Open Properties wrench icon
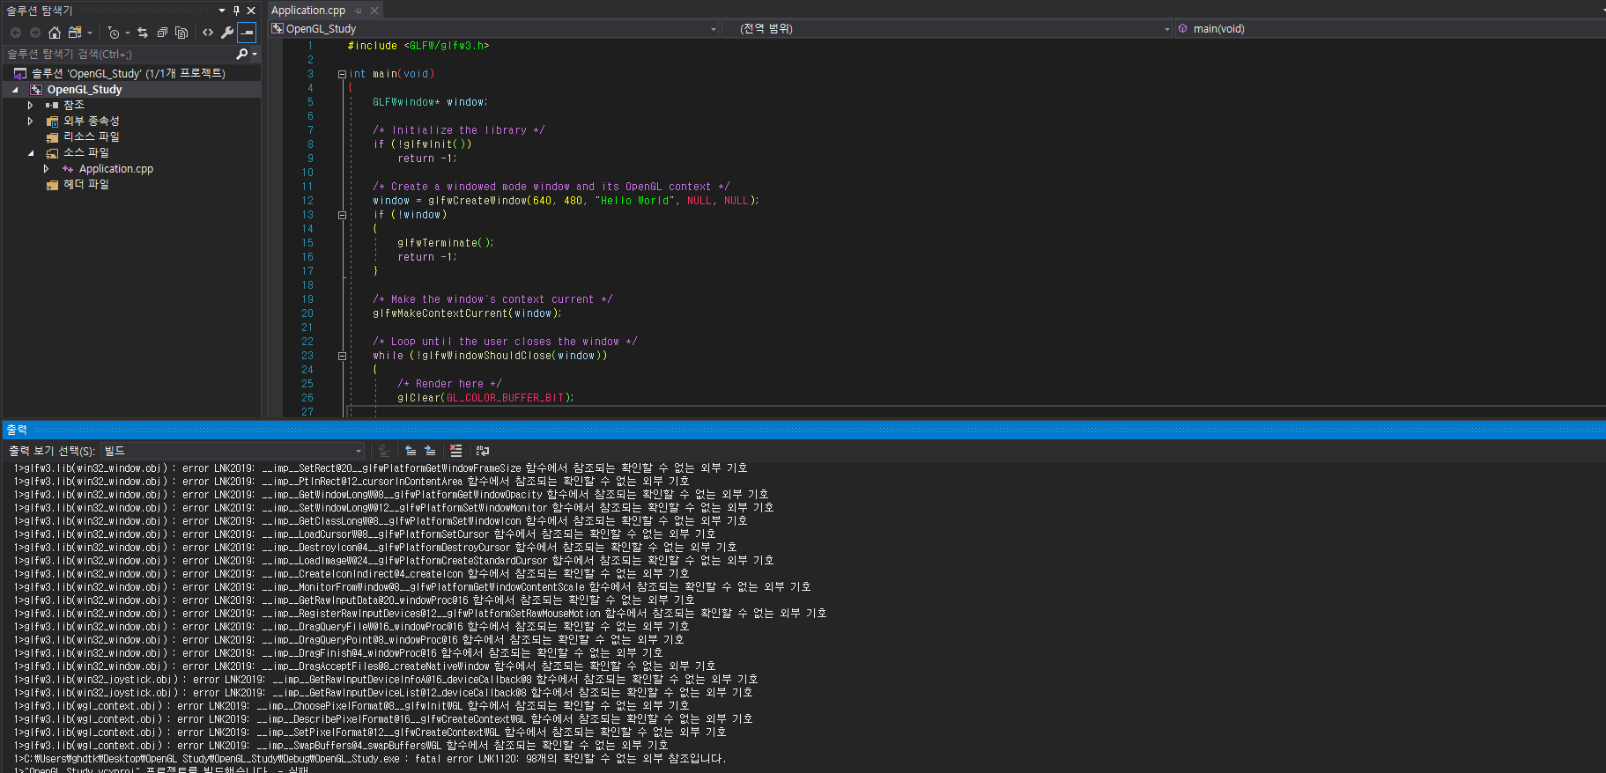Viewport: 1606px width, 773px height. (227, 33)
